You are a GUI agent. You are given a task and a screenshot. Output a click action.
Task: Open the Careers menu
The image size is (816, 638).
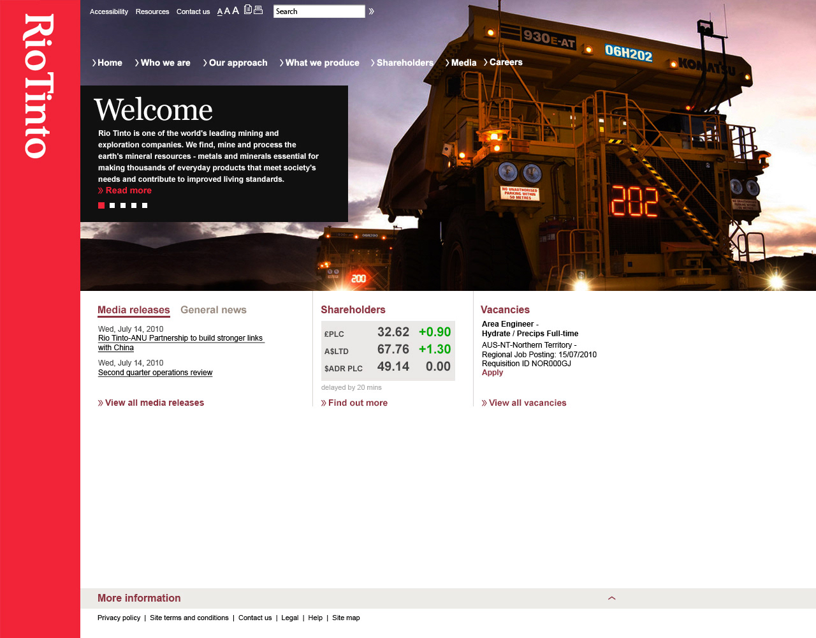tap(503, 62)
